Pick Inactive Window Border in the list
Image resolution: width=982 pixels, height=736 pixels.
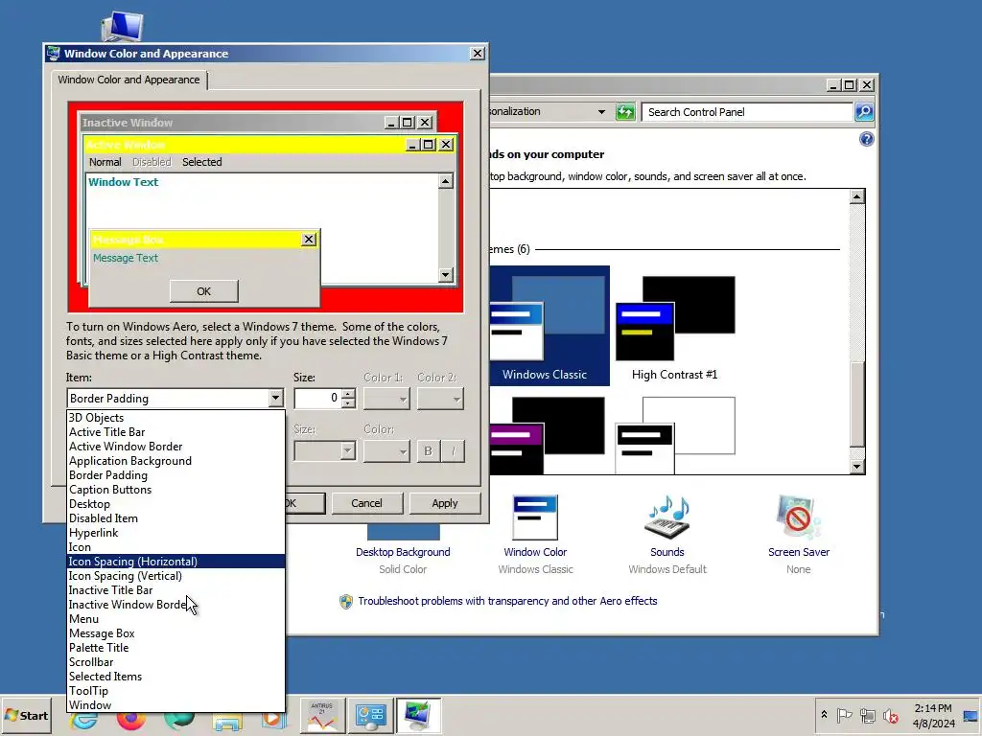point(176,605)
